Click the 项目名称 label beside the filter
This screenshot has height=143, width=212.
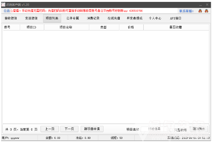click(133, 129)
